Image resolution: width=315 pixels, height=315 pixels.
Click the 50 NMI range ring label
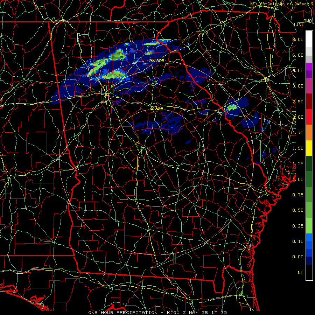point(156,109)
